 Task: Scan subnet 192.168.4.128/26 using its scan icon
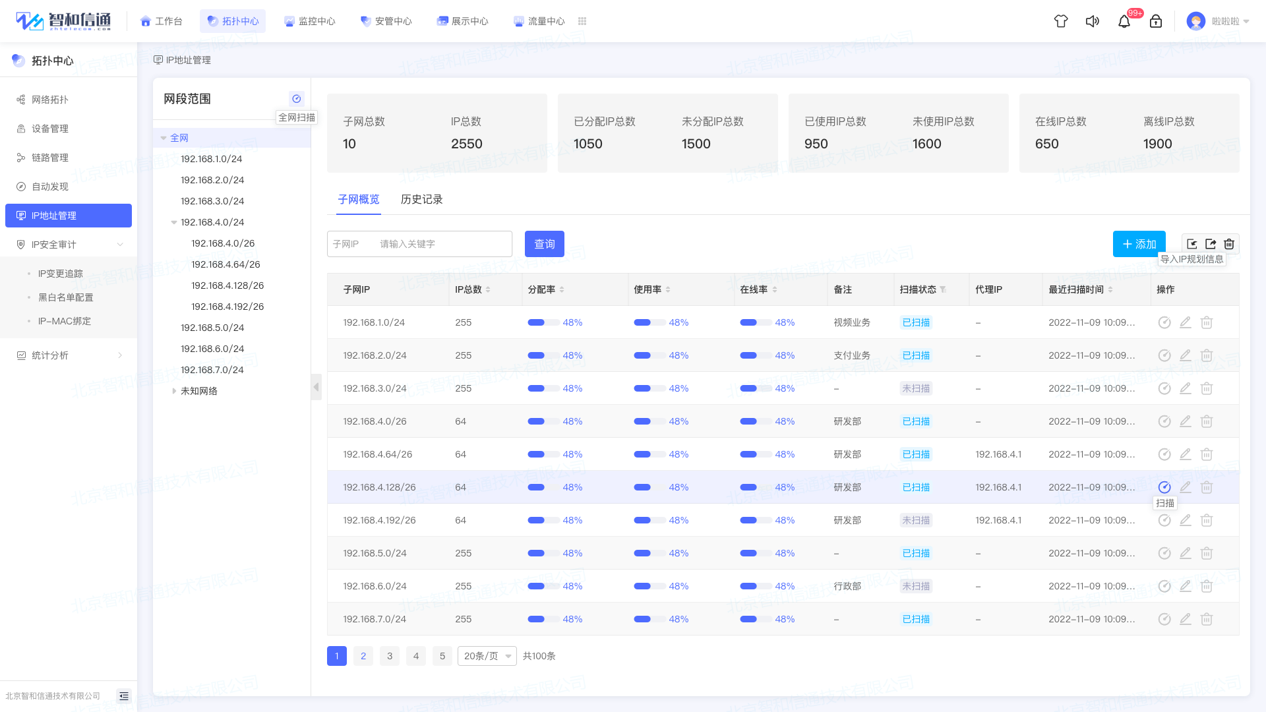[1164, 487]
